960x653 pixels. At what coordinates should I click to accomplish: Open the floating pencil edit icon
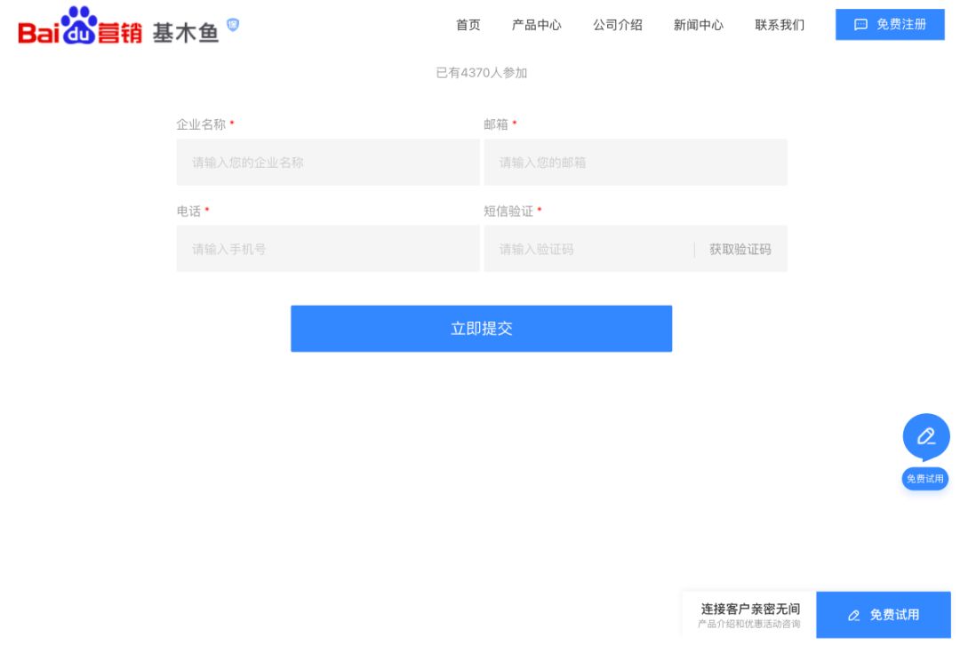[925, 436]
